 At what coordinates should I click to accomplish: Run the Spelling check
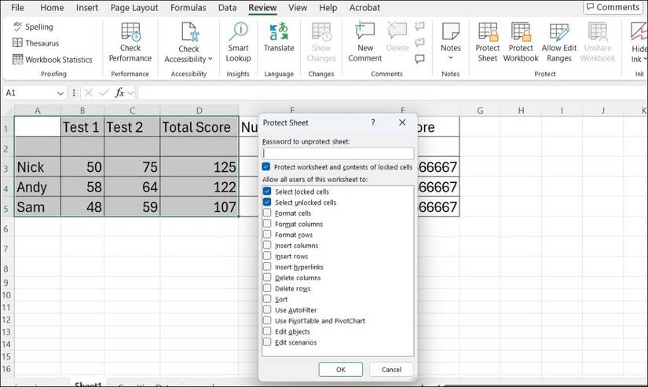pos(33,27)
